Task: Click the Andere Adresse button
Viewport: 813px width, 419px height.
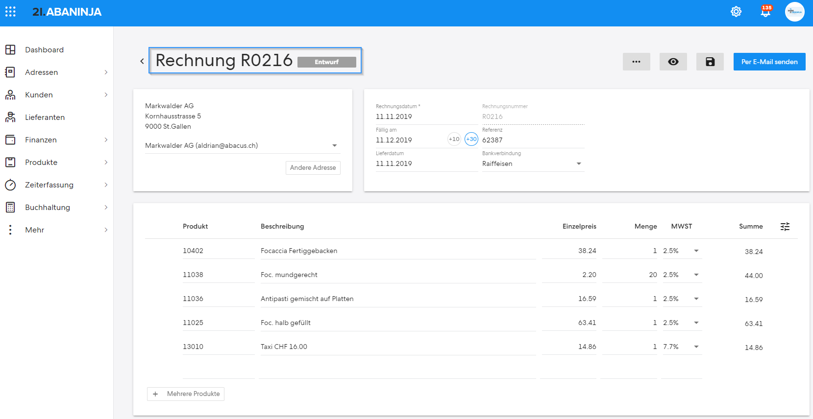Action: [x=313, y=168]
